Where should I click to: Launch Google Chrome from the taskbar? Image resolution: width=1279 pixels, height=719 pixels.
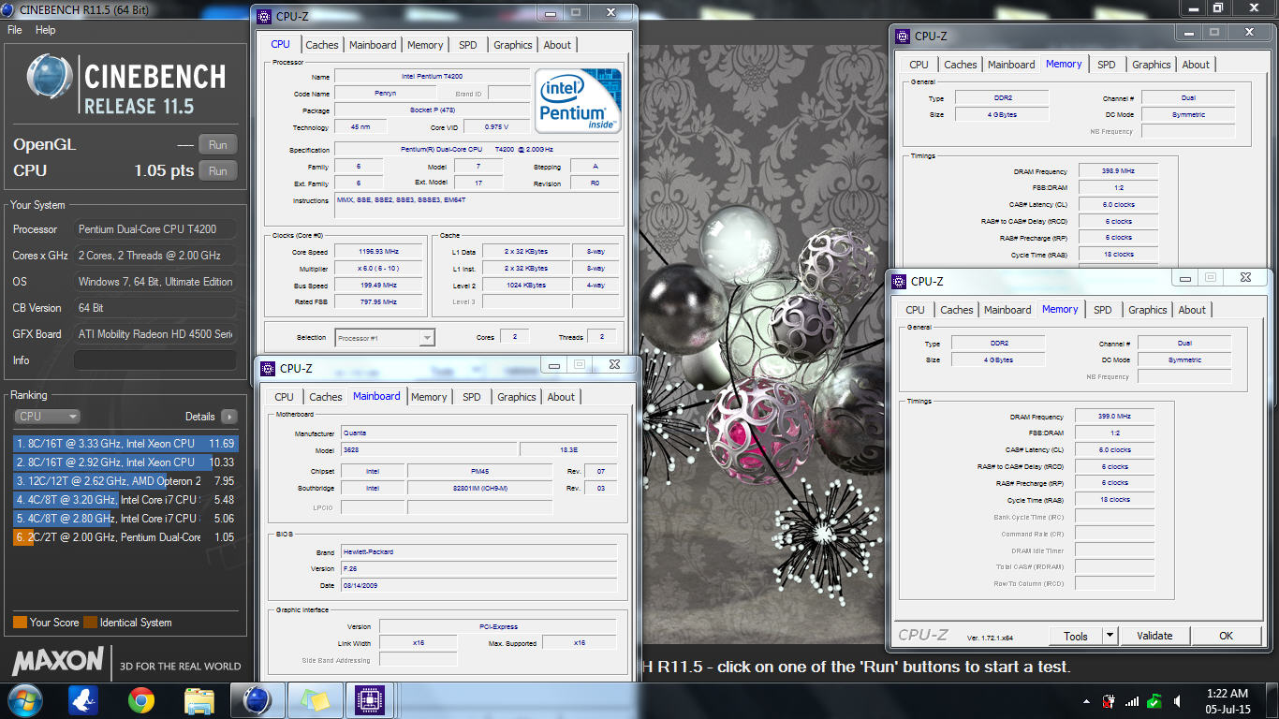tap(141, 700)
